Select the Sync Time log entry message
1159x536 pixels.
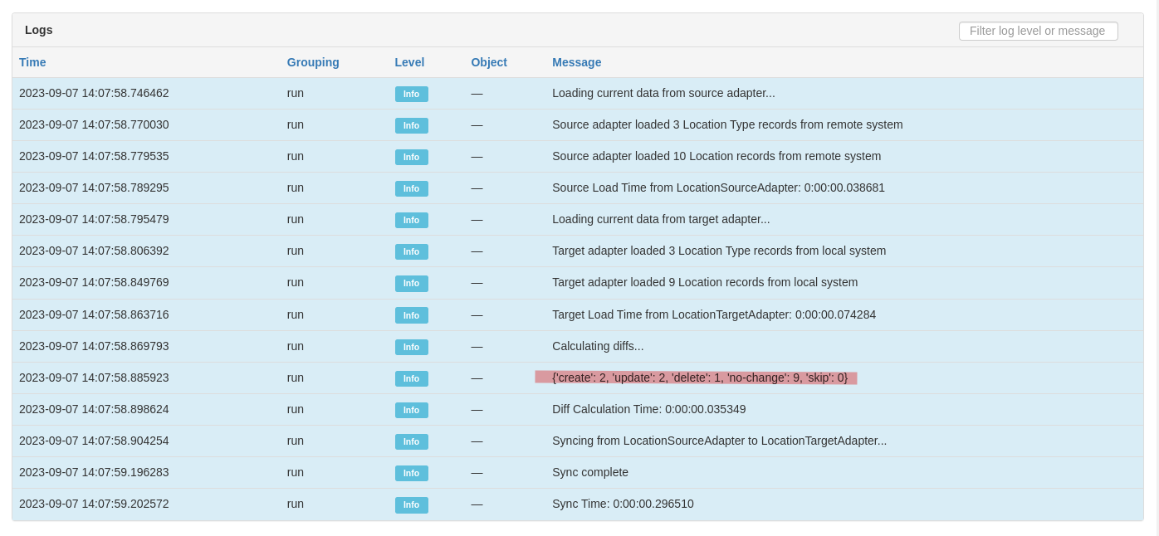(623, 504)
